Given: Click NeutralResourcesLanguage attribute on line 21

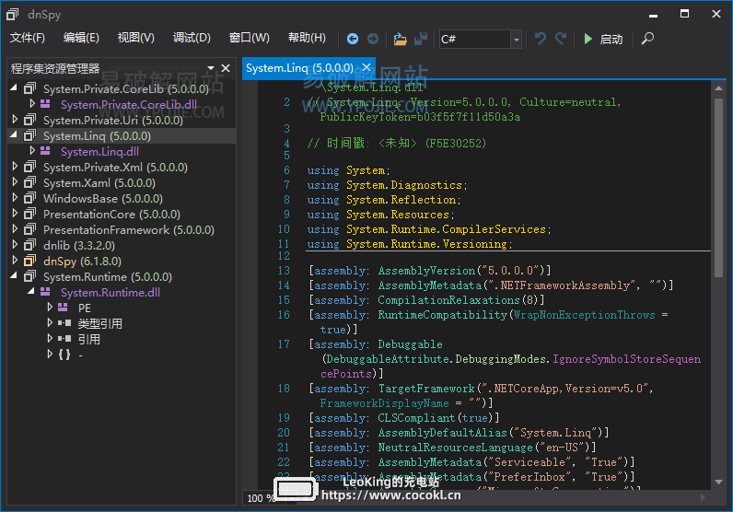Looking at the screenshot, I should (x=455, y=448).
